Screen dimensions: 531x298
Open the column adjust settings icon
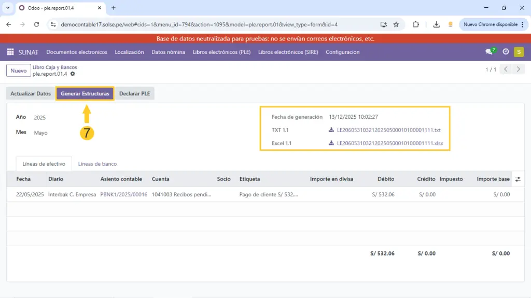(x=518, y=179)
